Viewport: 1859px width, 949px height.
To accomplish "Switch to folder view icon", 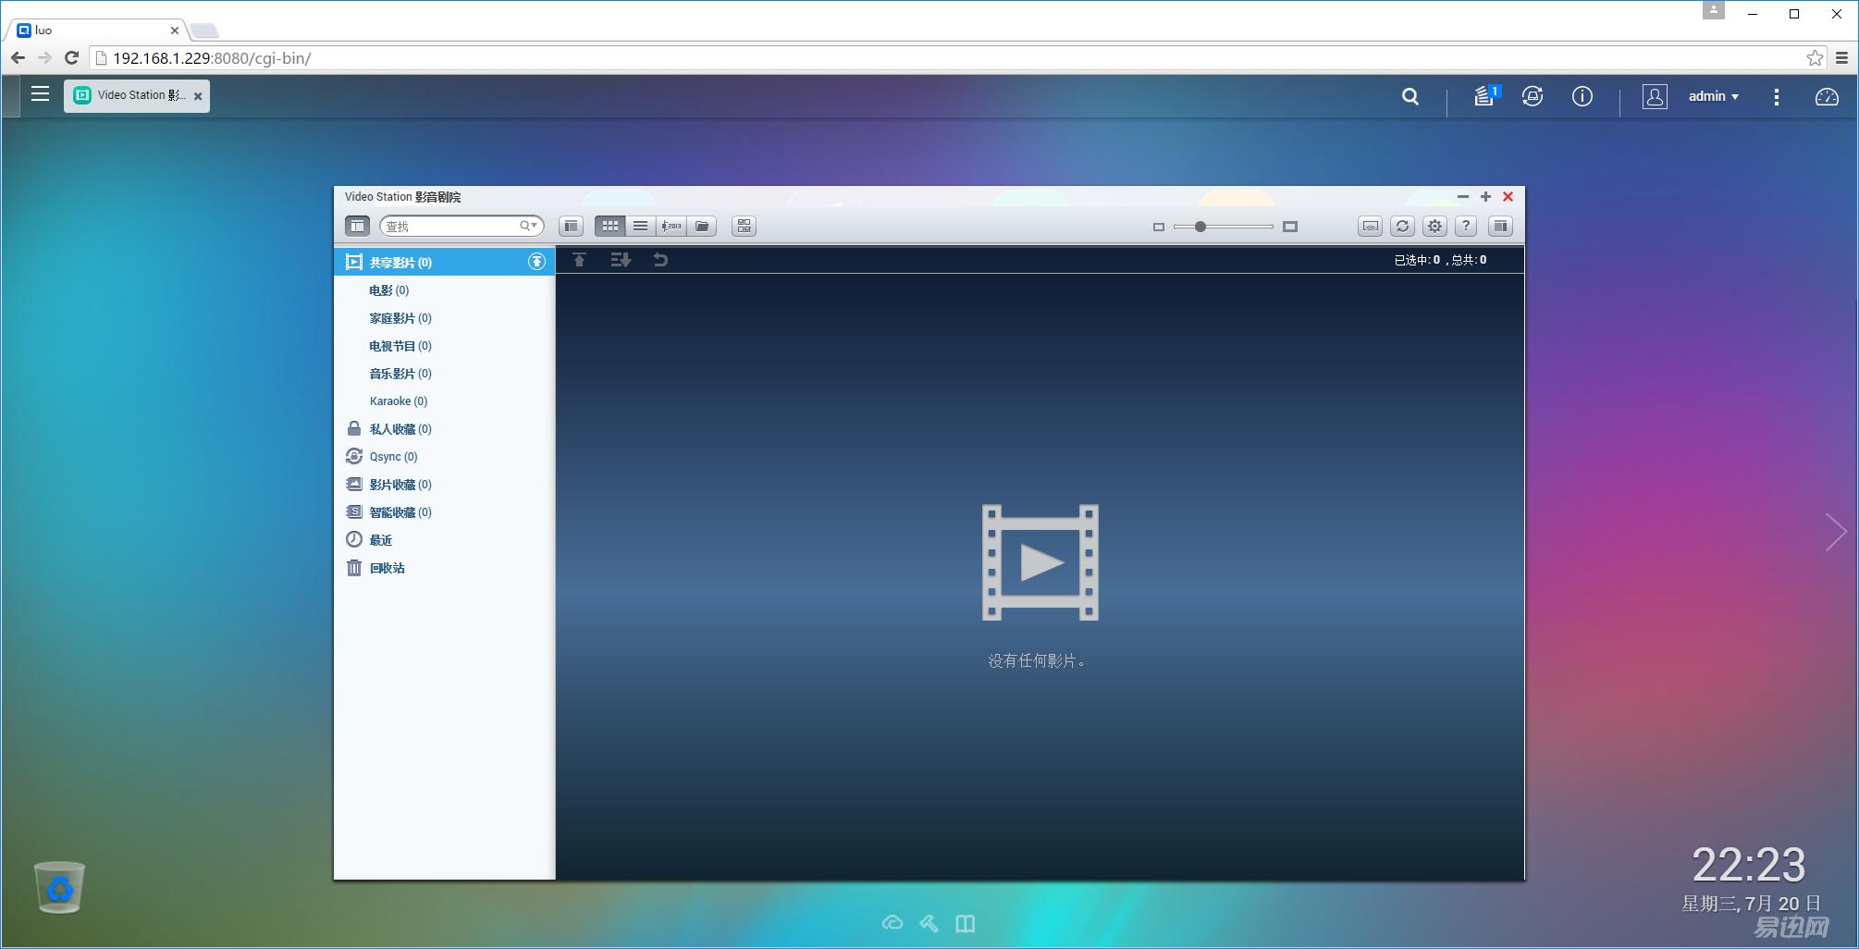I will point(702,226).
